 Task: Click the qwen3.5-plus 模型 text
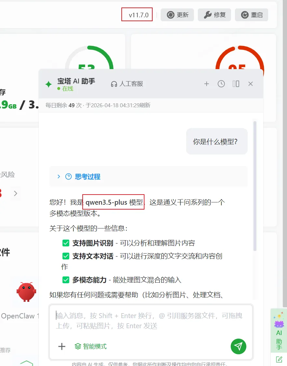pyautogui.click(x=114, y=202)
